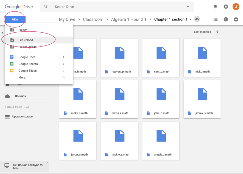The height and width of the screenshot is (174, 243).
Task: Dismiss the Backup and Sync banner
Action: 47,163
